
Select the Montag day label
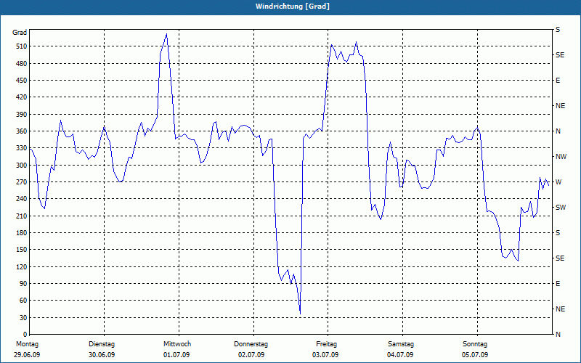tap(27, 344)
